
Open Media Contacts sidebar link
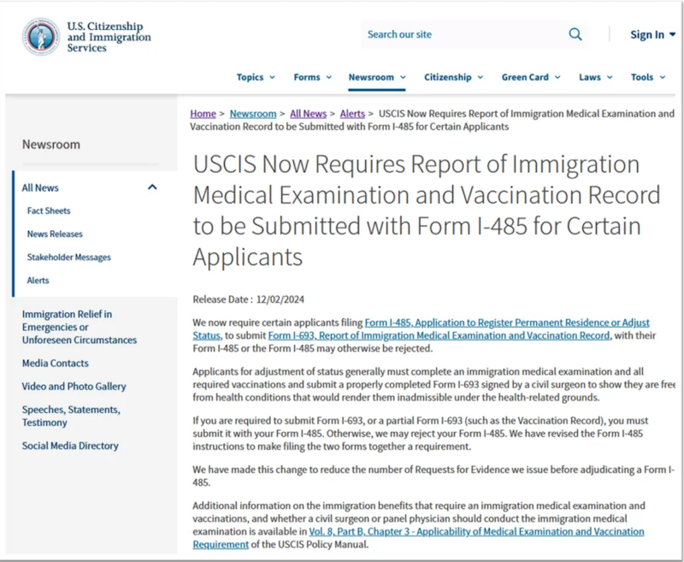point(55,363)
